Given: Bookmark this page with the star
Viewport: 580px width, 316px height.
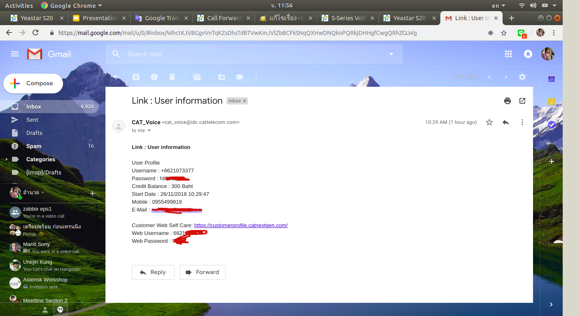Looking at the screenshot, I should pos(504,33).
